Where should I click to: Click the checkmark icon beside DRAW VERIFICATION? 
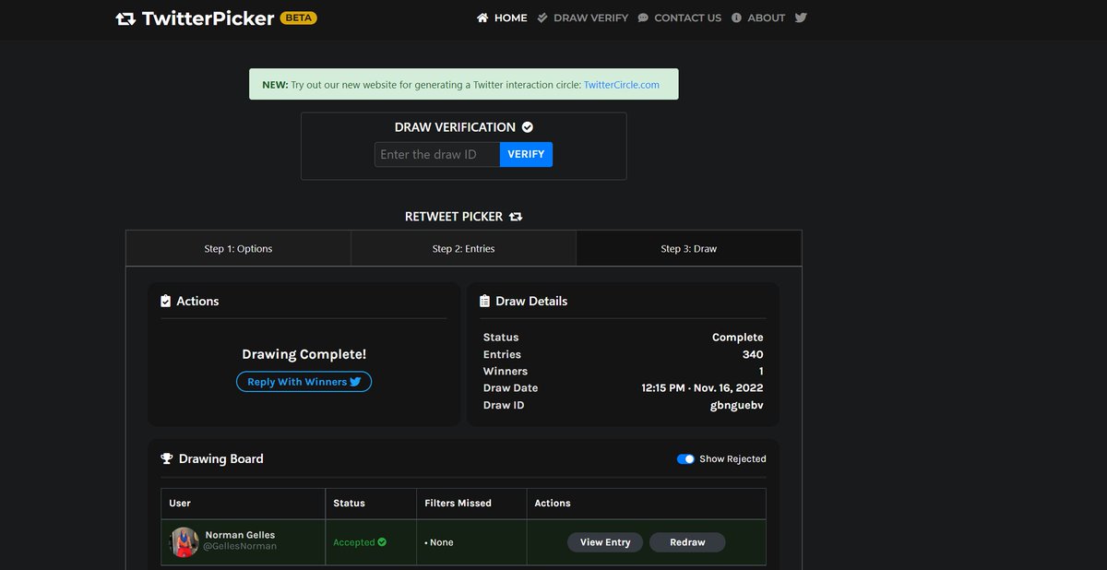coord(528,127)
